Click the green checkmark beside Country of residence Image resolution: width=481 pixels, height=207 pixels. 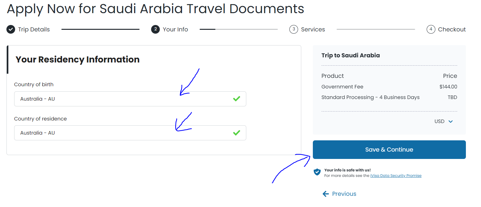tap(237, 133)
